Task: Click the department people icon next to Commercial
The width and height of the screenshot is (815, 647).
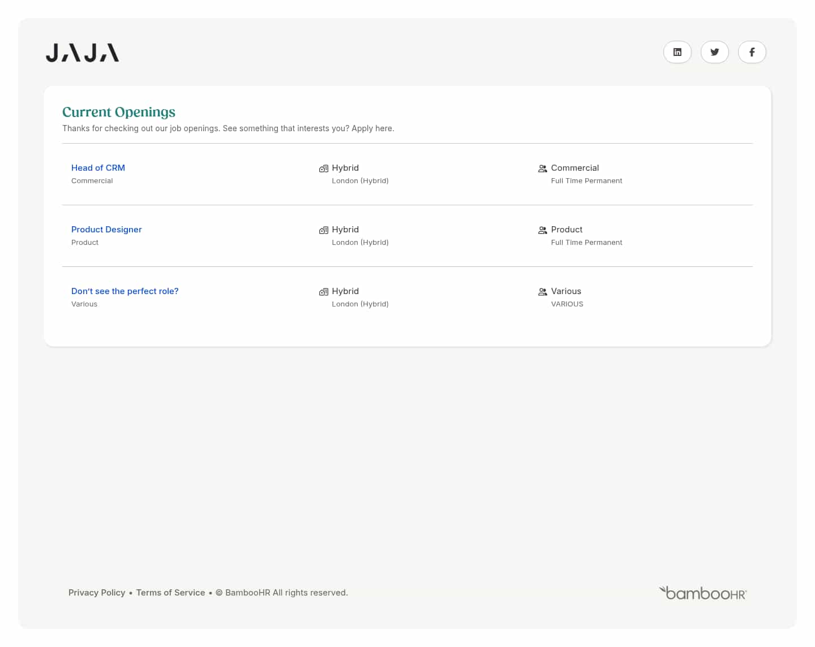Action: 542,168
